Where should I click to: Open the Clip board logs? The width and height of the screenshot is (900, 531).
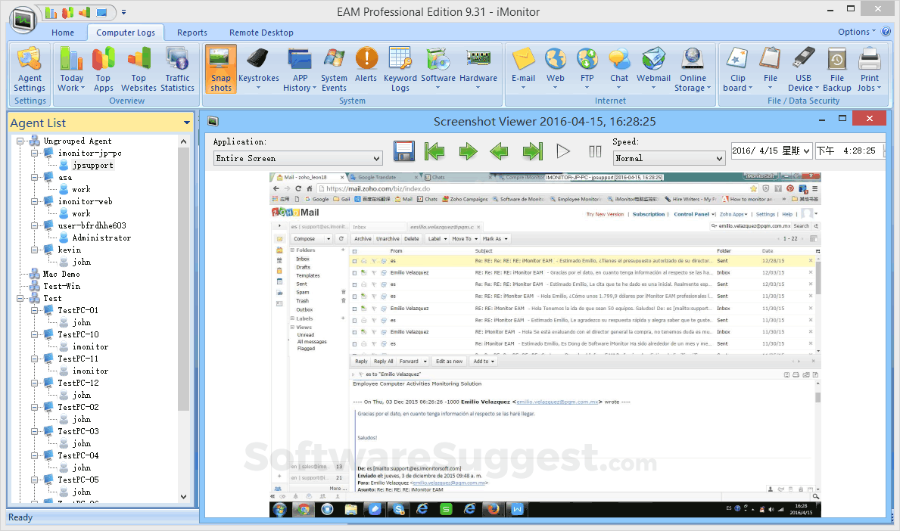tap(737, 69)
